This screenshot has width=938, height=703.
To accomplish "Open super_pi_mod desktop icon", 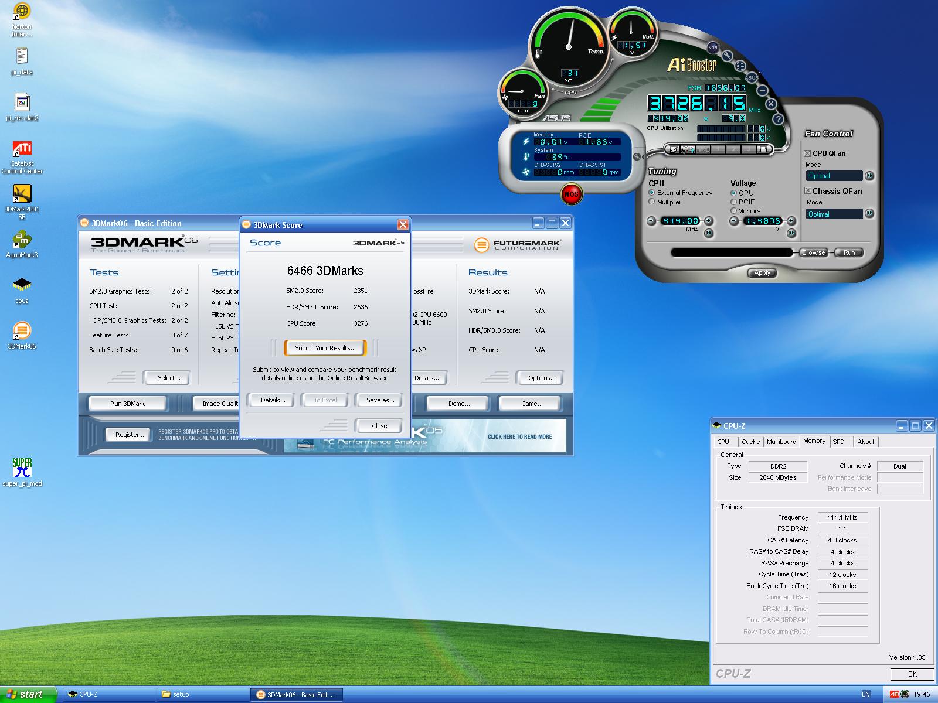I will 22,472.
